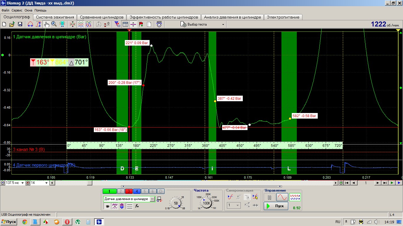Select the sine wave mode button
403x226 pixels.
tap(282, 197)
